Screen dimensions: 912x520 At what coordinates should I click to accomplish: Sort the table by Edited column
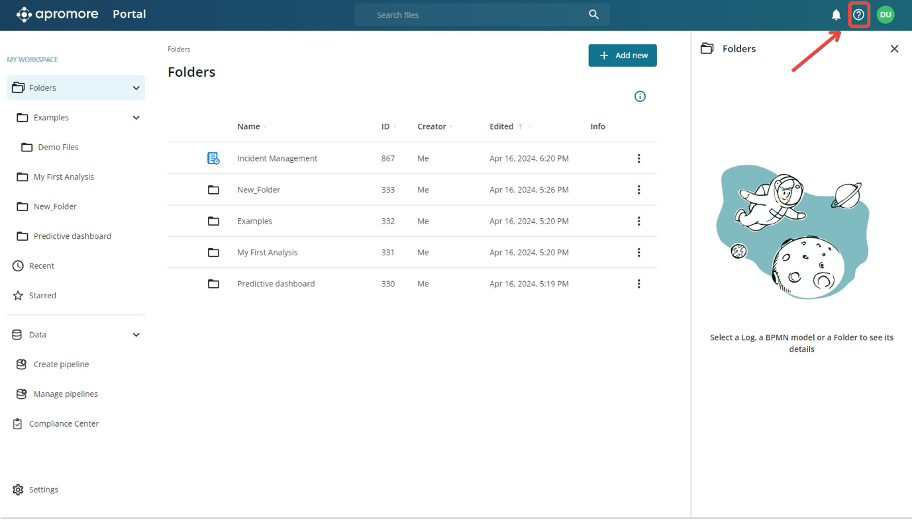[501, 126]
